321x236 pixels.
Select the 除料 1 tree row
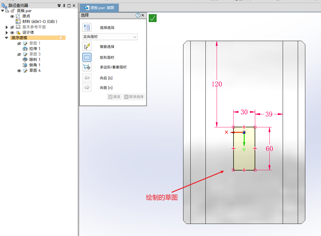35,60
